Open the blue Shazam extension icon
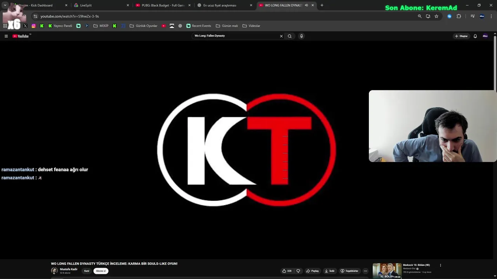 (x=449, y=16)
